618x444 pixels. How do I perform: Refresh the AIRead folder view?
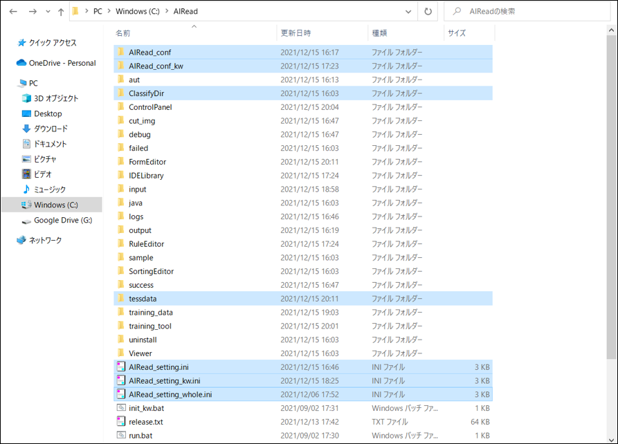coord(428,12)
